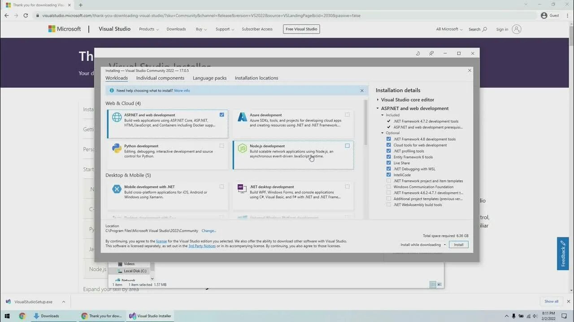Dismiss the 'Need help choosing' banner
Screen dimensions: 574x322
tap(362, 90)
